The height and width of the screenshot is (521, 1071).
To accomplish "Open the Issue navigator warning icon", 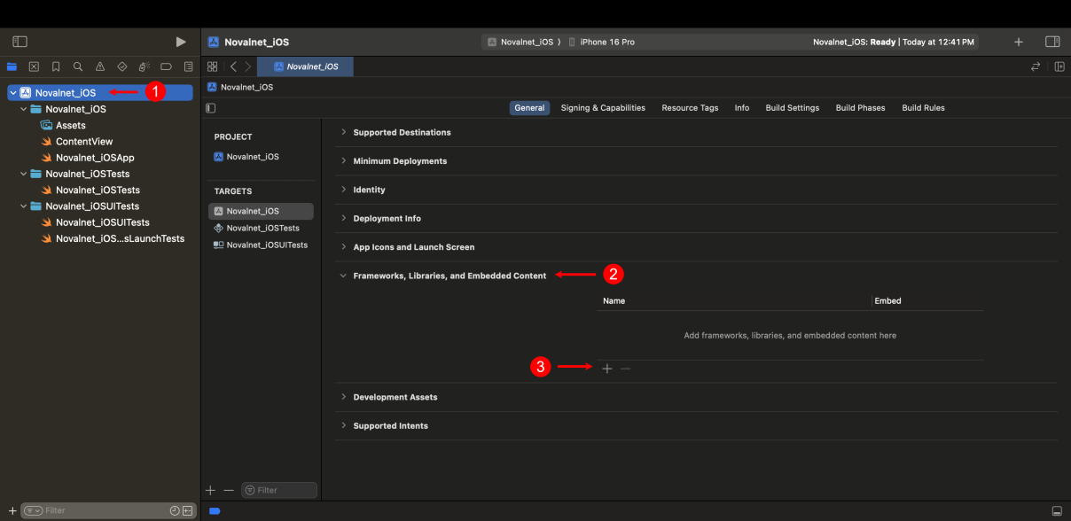I will [x=100, y=66].
